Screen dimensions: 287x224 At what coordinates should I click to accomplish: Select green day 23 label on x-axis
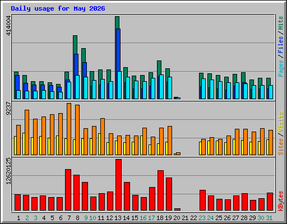pos(202,218)
